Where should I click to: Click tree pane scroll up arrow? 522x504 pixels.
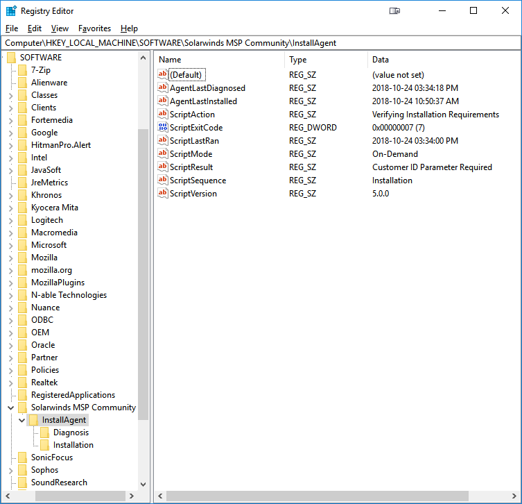click(143, 58)
